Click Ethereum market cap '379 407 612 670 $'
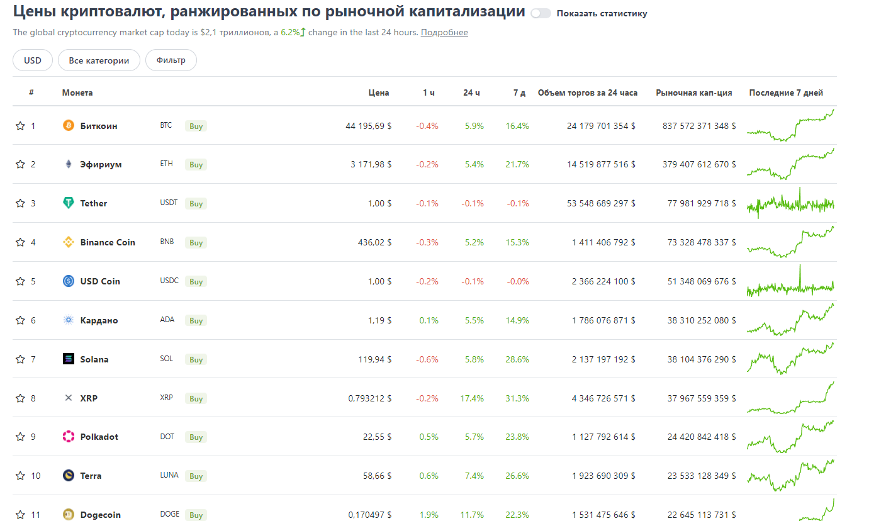Image resolution: width=869 pixels, height=521 pixels. (x=699, y=164)
